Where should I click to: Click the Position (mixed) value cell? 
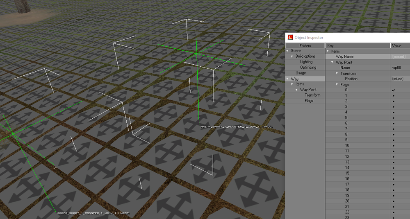(400, 79)
